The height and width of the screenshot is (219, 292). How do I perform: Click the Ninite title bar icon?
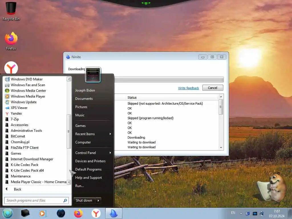click(x=68, y=57)
